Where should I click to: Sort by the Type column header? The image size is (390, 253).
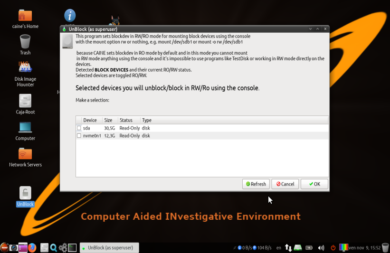pos(234,120)
